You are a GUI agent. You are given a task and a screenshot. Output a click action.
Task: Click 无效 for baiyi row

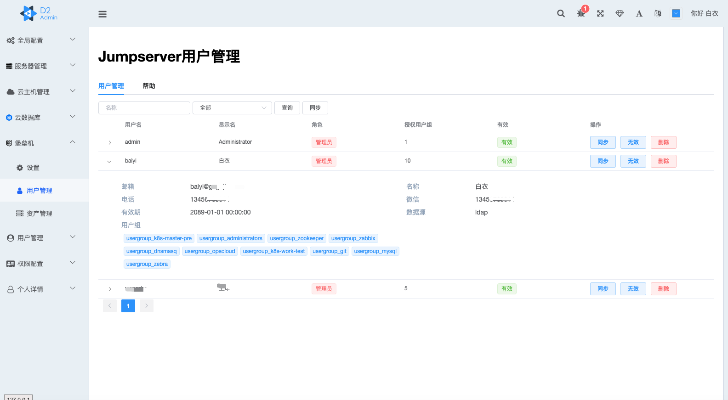coord(633,161)
